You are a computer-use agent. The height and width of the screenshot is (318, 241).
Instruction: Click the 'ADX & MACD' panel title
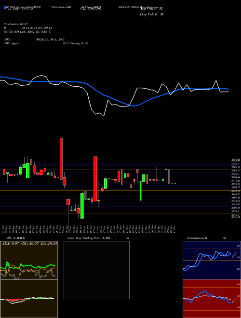pos(15,238)
